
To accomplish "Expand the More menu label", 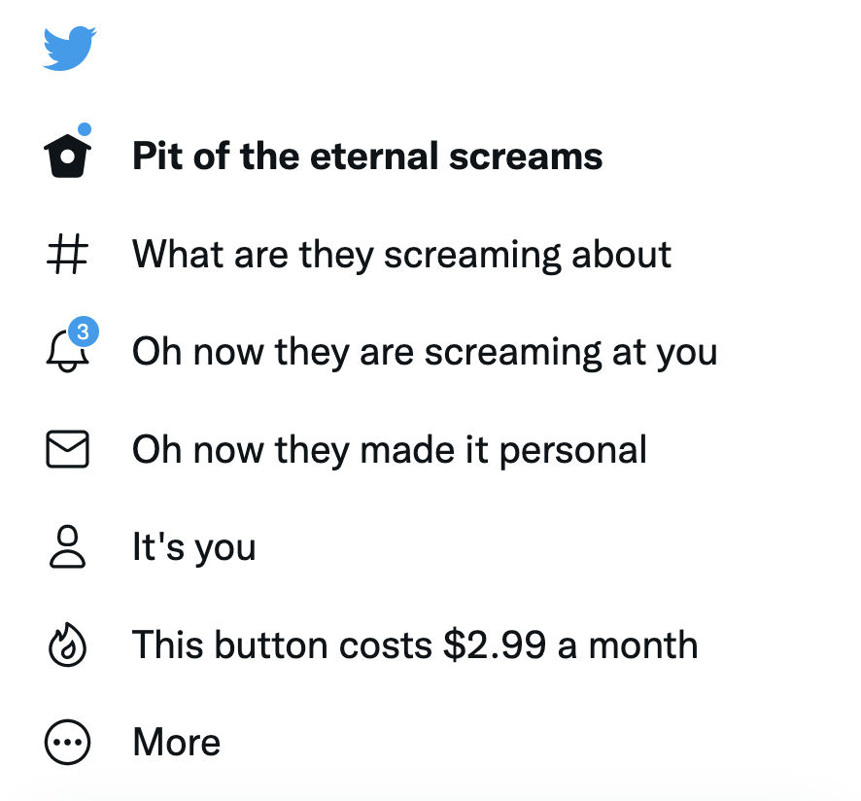I will pos(176,743).
